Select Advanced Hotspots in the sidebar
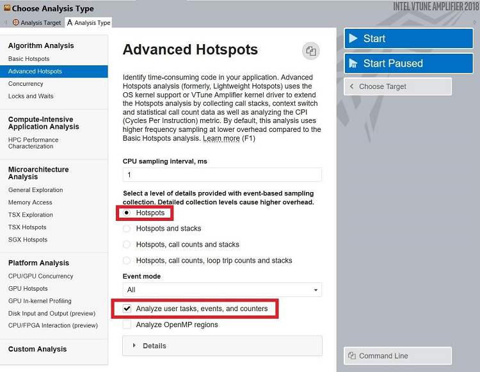 coord(54,71)
